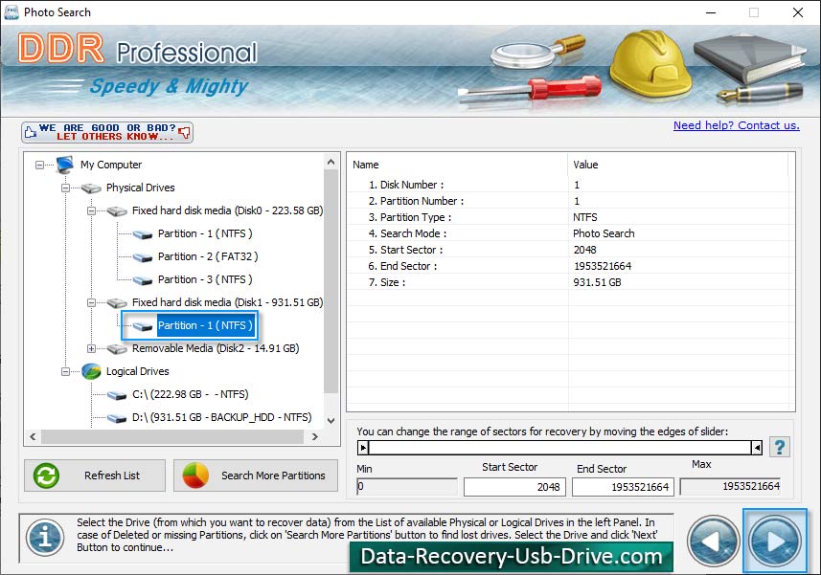
Task: Click the green refresh arrows icon
Action: click(46, 475)
